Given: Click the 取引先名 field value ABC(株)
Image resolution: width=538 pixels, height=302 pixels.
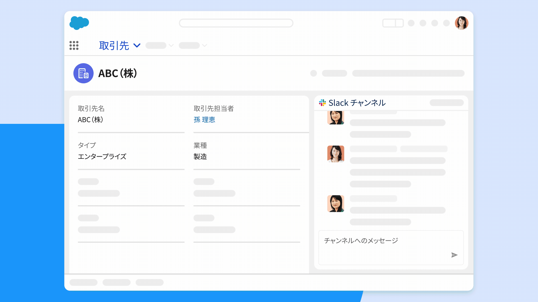Looking at the screenshot, I should (91, 120).
